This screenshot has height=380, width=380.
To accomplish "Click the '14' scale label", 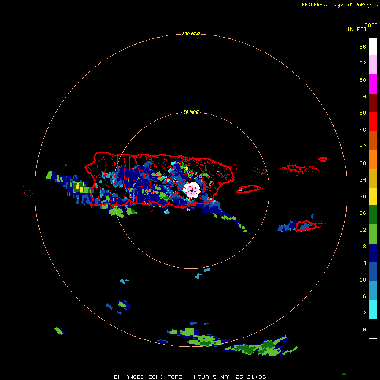I will click(363, 263).
